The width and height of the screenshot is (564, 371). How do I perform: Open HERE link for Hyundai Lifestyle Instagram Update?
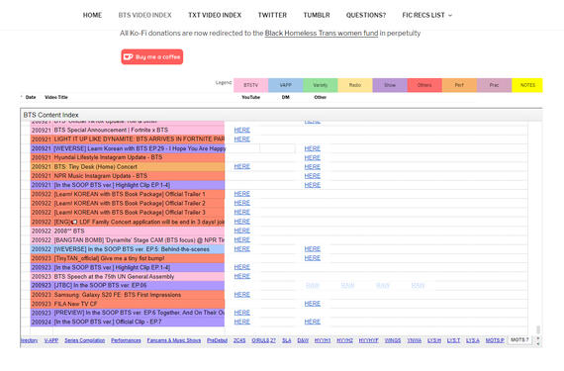(313, 158)
